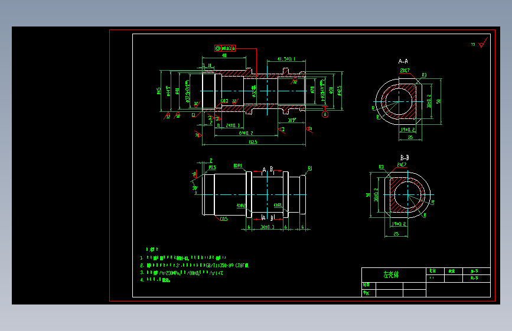Click the top cutting-plane letter "A"

(264, 170)
